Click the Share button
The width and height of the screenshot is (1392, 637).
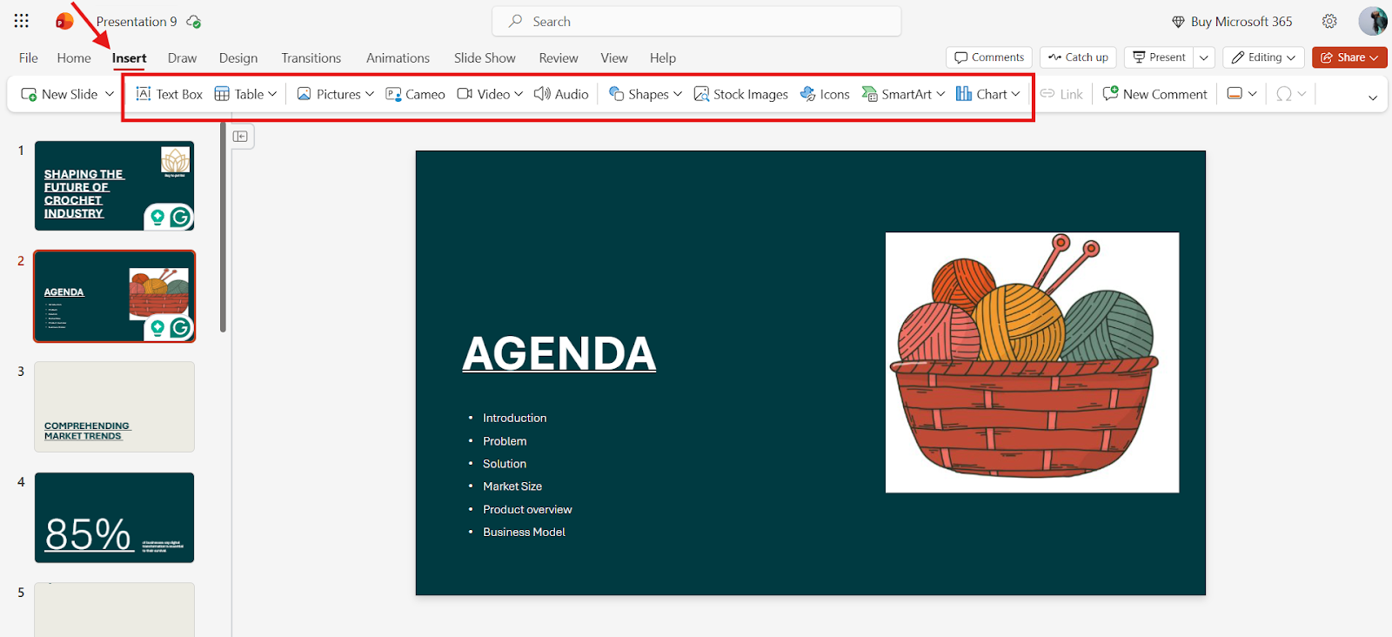1349,57
